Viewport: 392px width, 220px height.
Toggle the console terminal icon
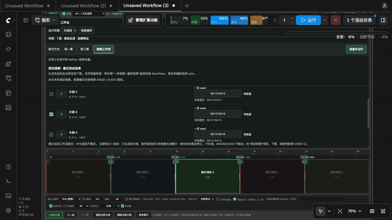(x=8, y=181)
